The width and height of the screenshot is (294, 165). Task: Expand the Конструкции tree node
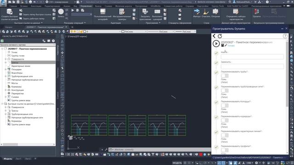pos(6,90)
